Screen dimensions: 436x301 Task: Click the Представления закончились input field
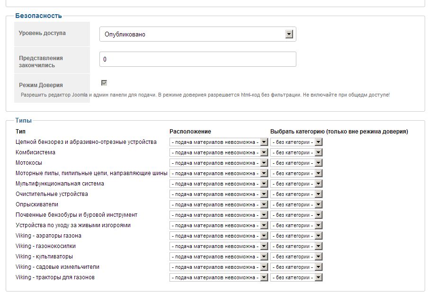point(197,59)
